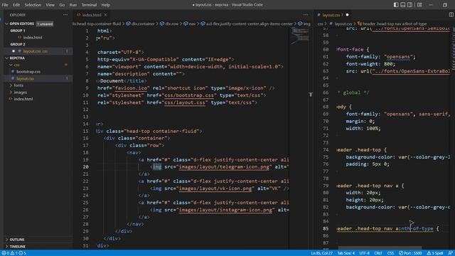Open Edit menu
This screenshot has height=256, width=455.
tap(16, 5)
